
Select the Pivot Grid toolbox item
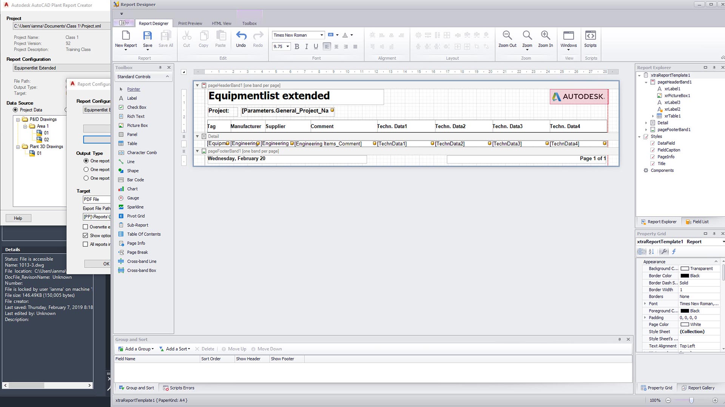136,216
